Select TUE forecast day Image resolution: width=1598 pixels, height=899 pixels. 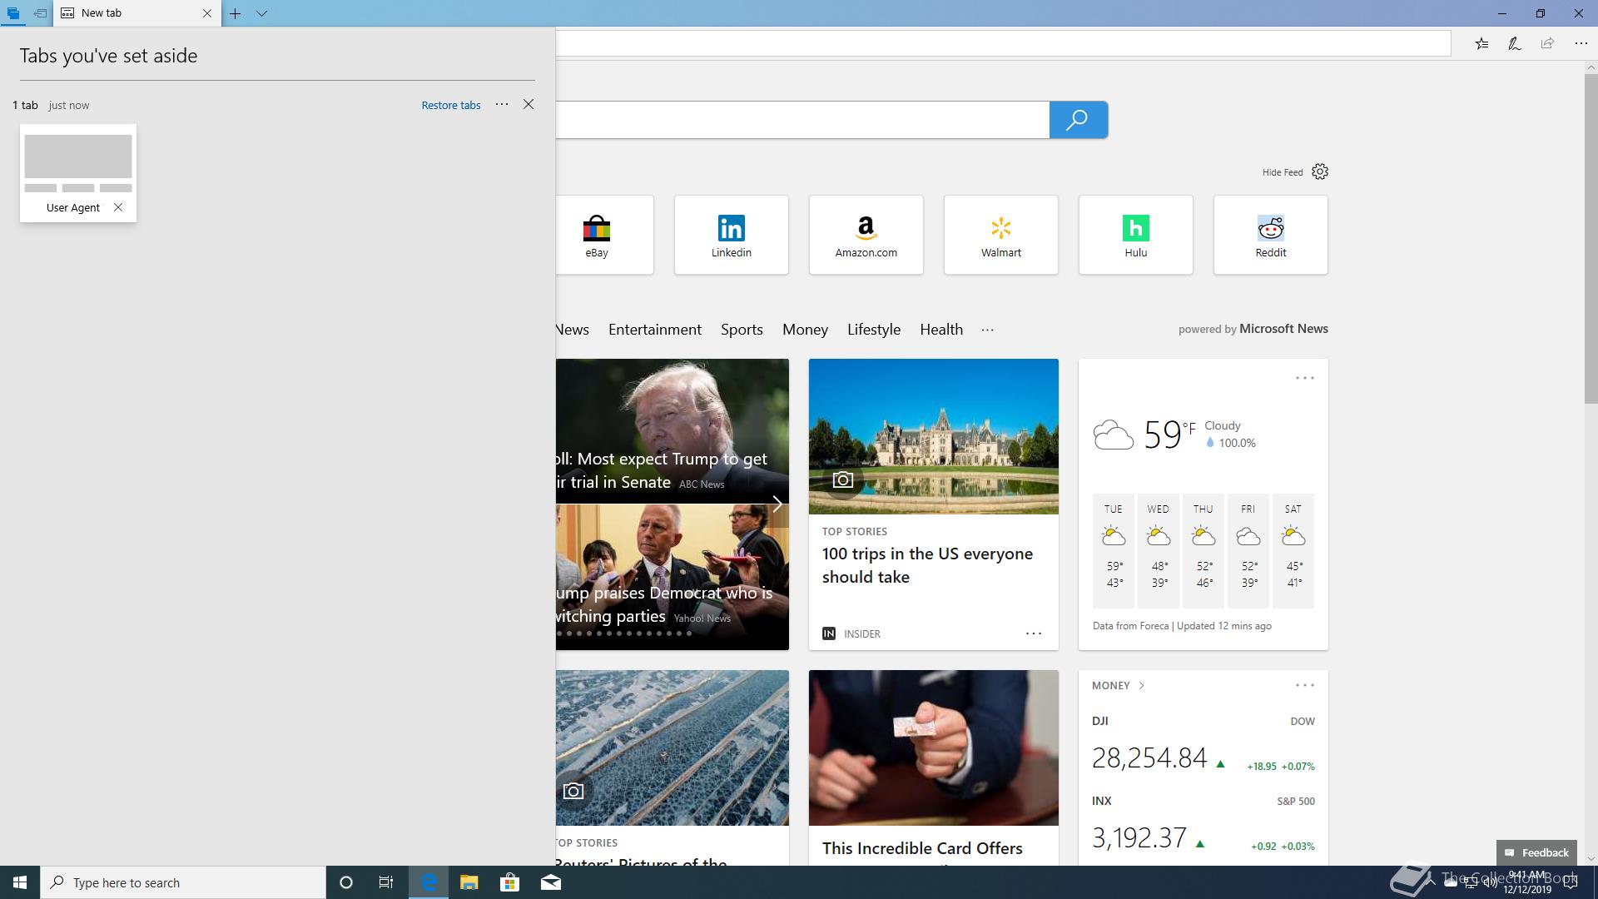click(1114, 550)
